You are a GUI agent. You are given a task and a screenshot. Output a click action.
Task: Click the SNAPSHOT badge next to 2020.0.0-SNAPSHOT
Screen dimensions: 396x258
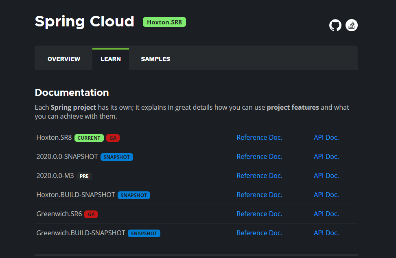coord(117,157)
